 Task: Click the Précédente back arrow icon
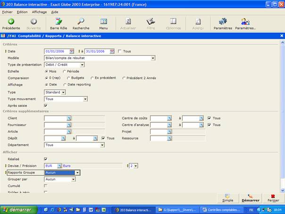(11, 22)
